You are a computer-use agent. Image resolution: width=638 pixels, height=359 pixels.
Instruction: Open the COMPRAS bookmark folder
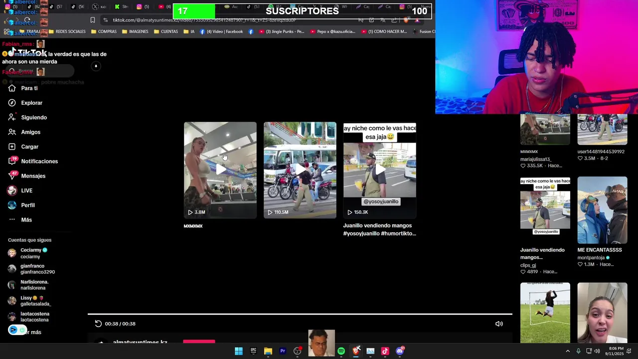(x=104, y=31)
